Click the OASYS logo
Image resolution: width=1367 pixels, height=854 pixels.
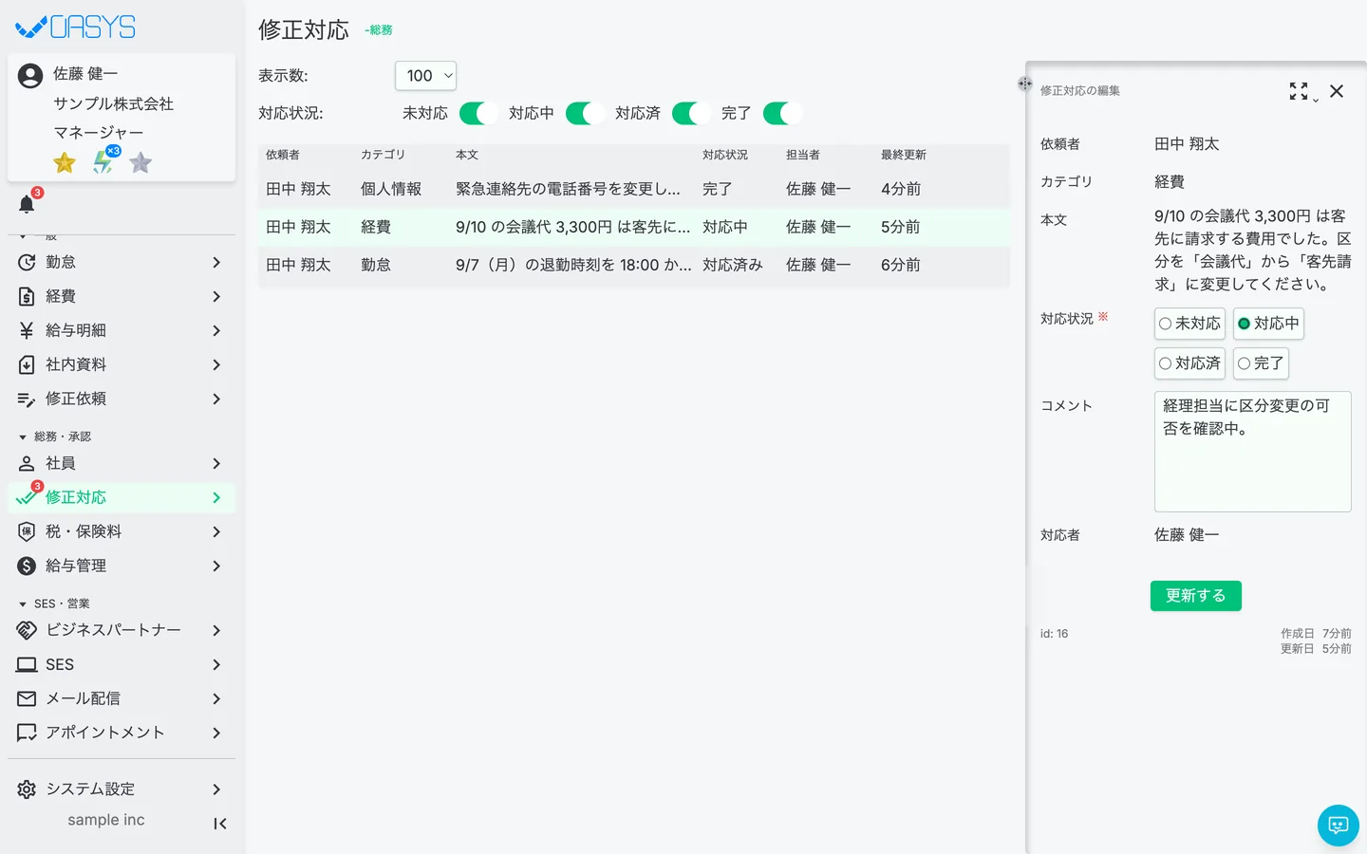click(76, 28)
